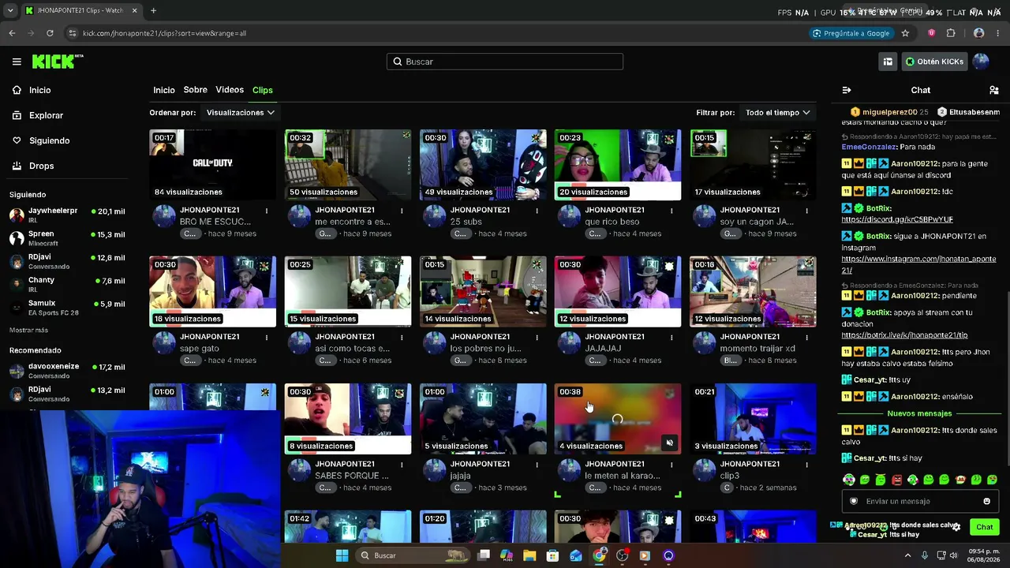
Task: Click the Kick search field
Action: [505, 62]
